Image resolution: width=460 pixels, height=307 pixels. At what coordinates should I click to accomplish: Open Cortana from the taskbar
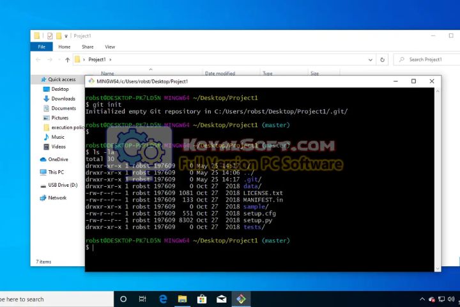point(123,299)
